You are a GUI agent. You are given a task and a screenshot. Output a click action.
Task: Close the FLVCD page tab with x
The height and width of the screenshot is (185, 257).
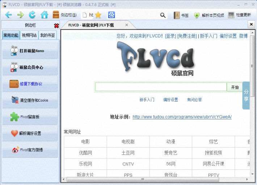click(127, 25)
